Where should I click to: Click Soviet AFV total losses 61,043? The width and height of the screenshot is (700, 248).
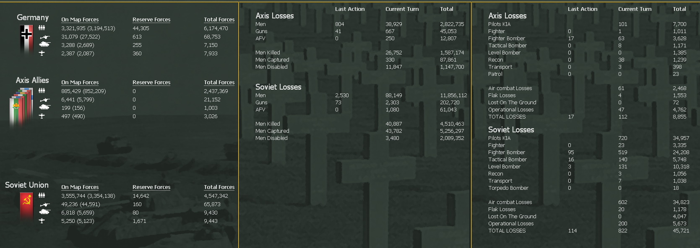pos(448,110)
